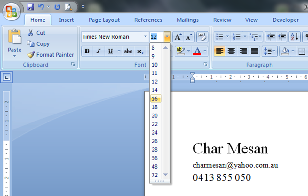The height and width of the screenshot is (196, 308).
Task: Open the Undo history dropdown arrow
Action: [49, 7]
